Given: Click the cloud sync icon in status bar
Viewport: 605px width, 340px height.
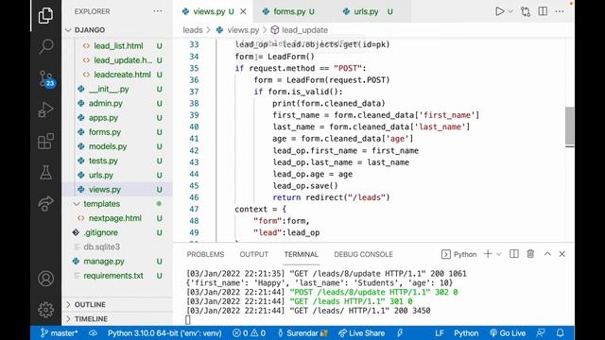Looking at the screenshot, I should tap(93, 333).
